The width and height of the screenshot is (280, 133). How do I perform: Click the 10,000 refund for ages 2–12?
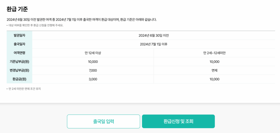[x=214, y=79]
